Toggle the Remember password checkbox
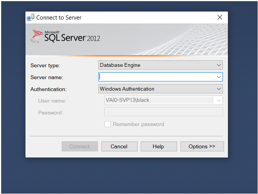Viewport: 258px width, 194px height. click(x=108, y=124)
